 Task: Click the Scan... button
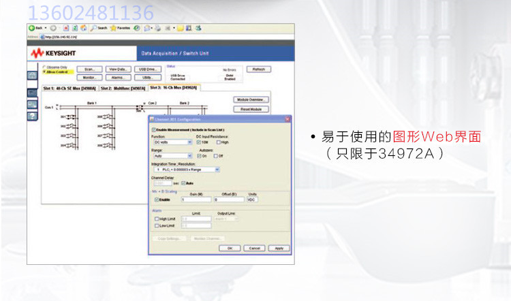(90, 69)
